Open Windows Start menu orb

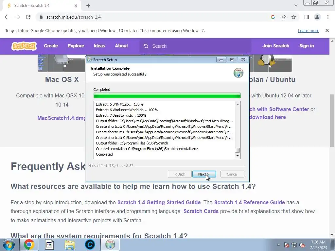pyautogui.click(x=9, y=244)
